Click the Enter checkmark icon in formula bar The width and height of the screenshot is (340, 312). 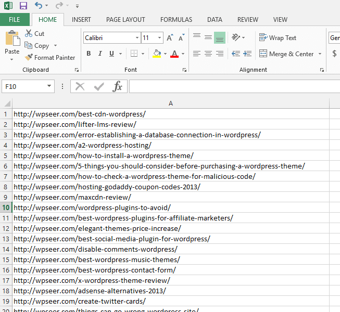[x=99, y=86]
